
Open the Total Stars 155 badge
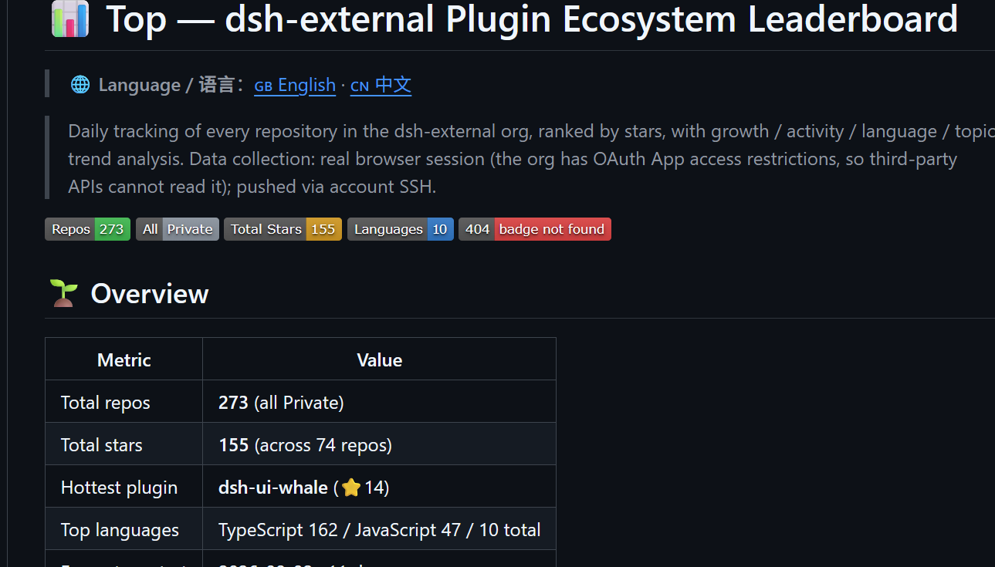[x=283, y=229]
